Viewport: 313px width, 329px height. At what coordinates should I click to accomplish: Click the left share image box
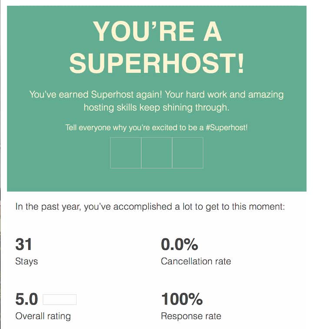pos(126,153)
